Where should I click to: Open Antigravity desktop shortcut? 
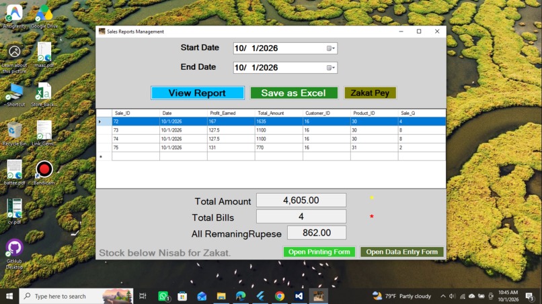point(15,16)
